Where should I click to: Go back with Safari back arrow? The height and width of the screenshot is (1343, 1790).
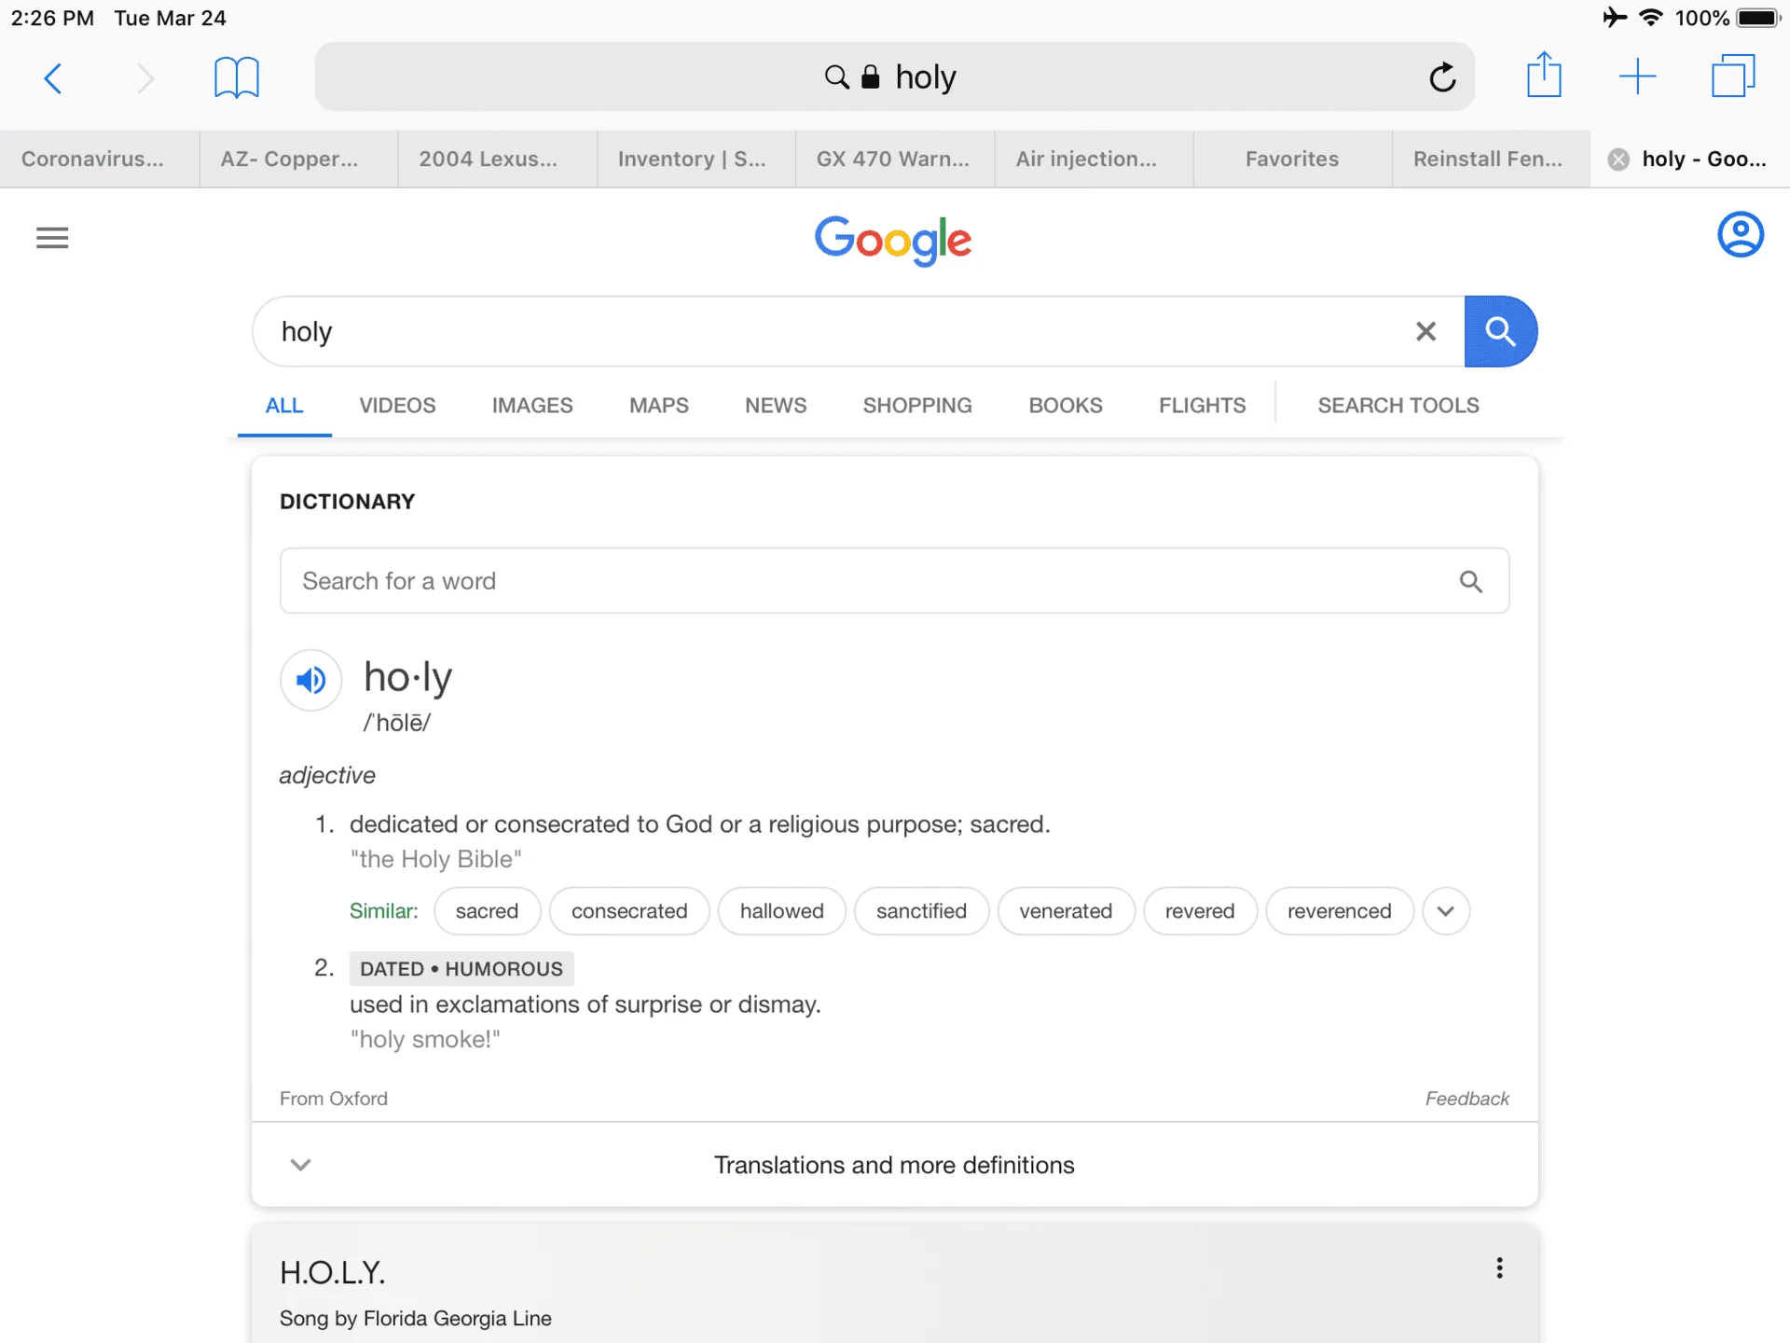click(x=53, y=77)
